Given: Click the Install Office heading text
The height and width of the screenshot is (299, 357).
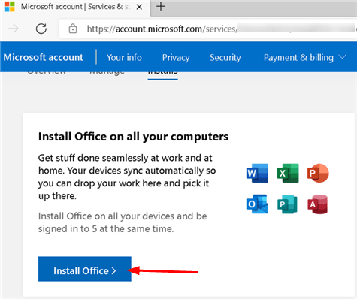Looking at the screenshot, I should [133, 137].
